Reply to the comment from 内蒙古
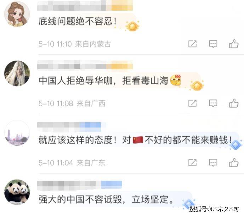This screenshot has width=244, height=215. point(213,44)
